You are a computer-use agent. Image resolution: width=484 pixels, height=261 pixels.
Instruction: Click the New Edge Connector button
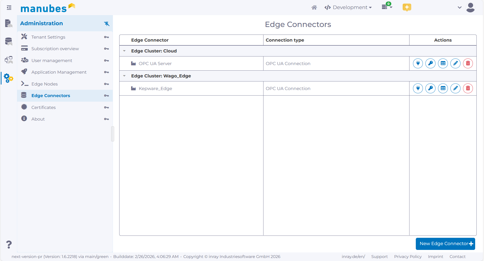pyautogui.click(x=445, y=244)
